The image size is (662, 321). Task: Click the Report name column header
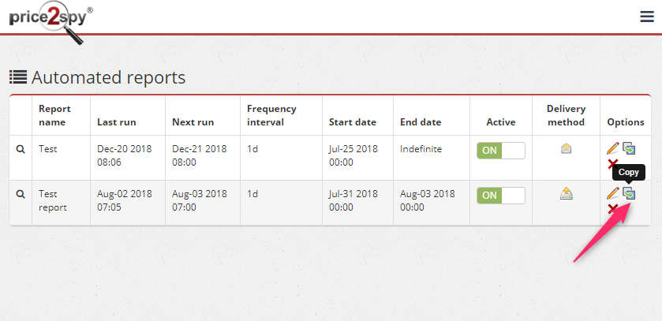pyautogui.click(x=55, y=115)
